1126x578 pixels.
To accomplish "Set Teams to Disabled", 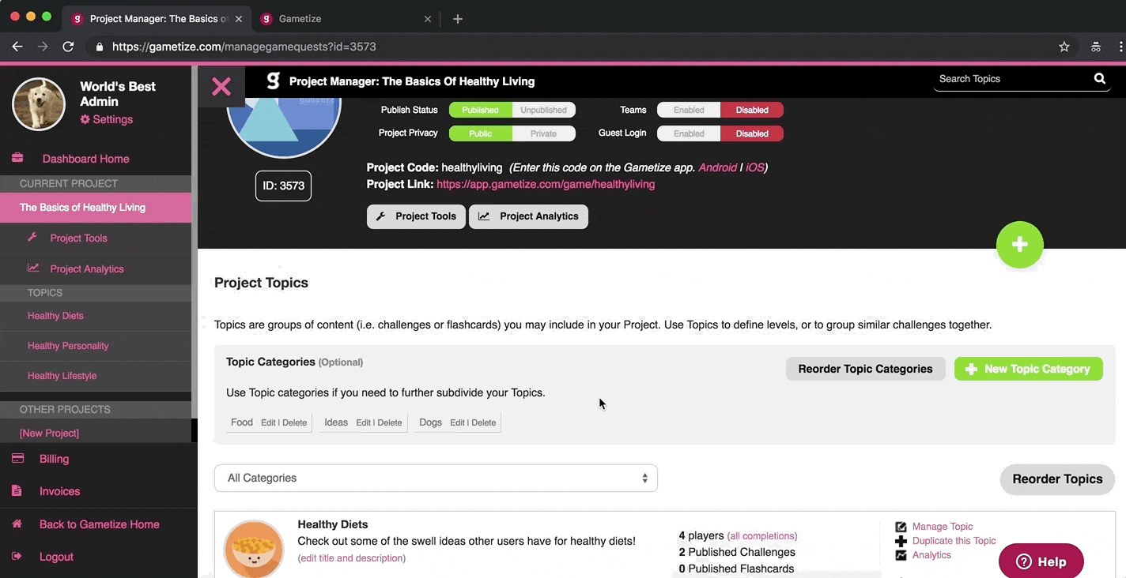I will [x=752, y=111].
